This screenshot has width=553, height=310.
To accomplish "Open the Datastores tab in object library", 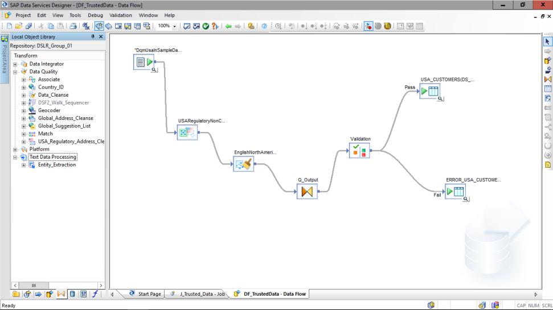I will (72, 294).
